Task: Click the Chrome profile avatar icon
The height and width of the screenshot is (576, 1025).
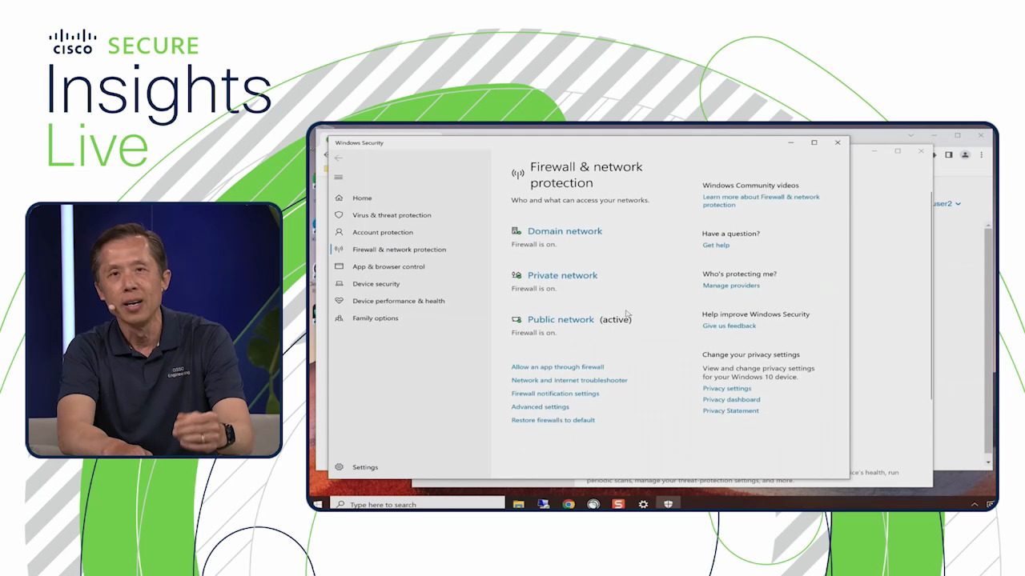Action: (965, 155)
